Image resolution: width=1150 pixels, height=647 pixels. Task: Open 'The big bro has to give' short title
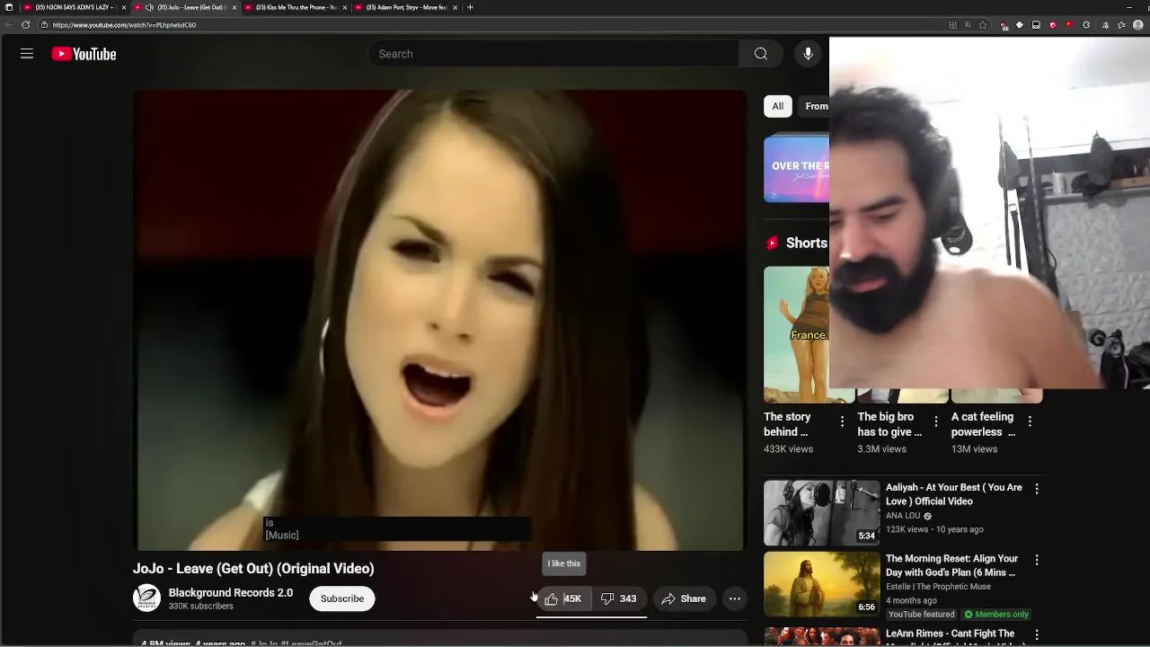[889, 424]
